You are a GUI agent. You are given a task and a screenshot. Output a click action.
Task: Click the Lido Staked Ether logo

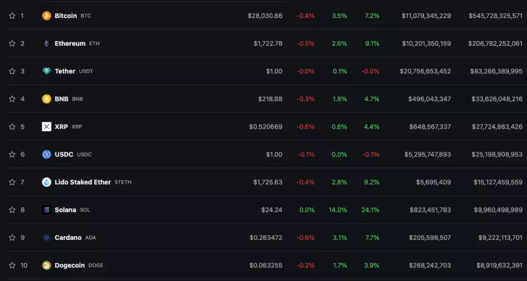coord(46,182)
